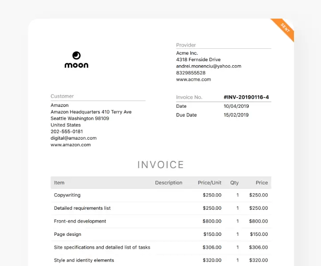321x266 pixels.
Task: Click the '4318 Fernside Drive' address
Action: (x=198, y=59)
